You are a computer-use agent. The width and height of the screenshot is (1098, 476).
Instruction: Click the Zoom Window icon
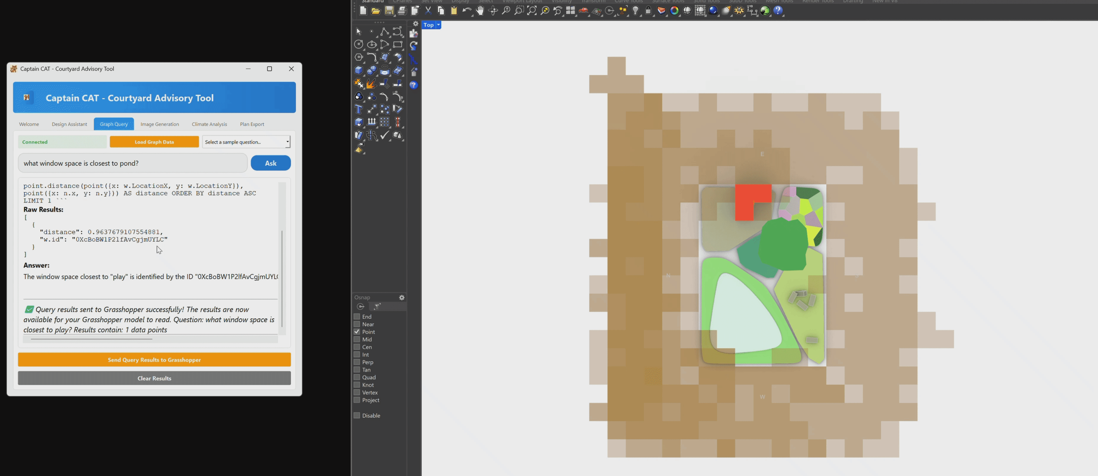pyautogui.click(x=519, y=11)
